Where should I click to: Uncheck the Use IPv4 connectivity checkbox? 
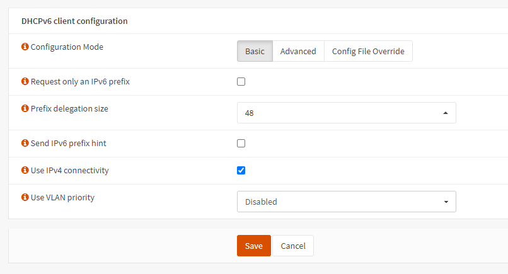click(241, 171)
